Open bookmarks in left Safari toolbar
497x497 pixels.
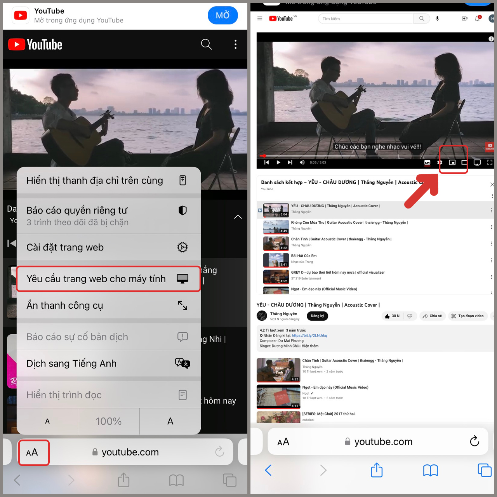click(176, 480)
